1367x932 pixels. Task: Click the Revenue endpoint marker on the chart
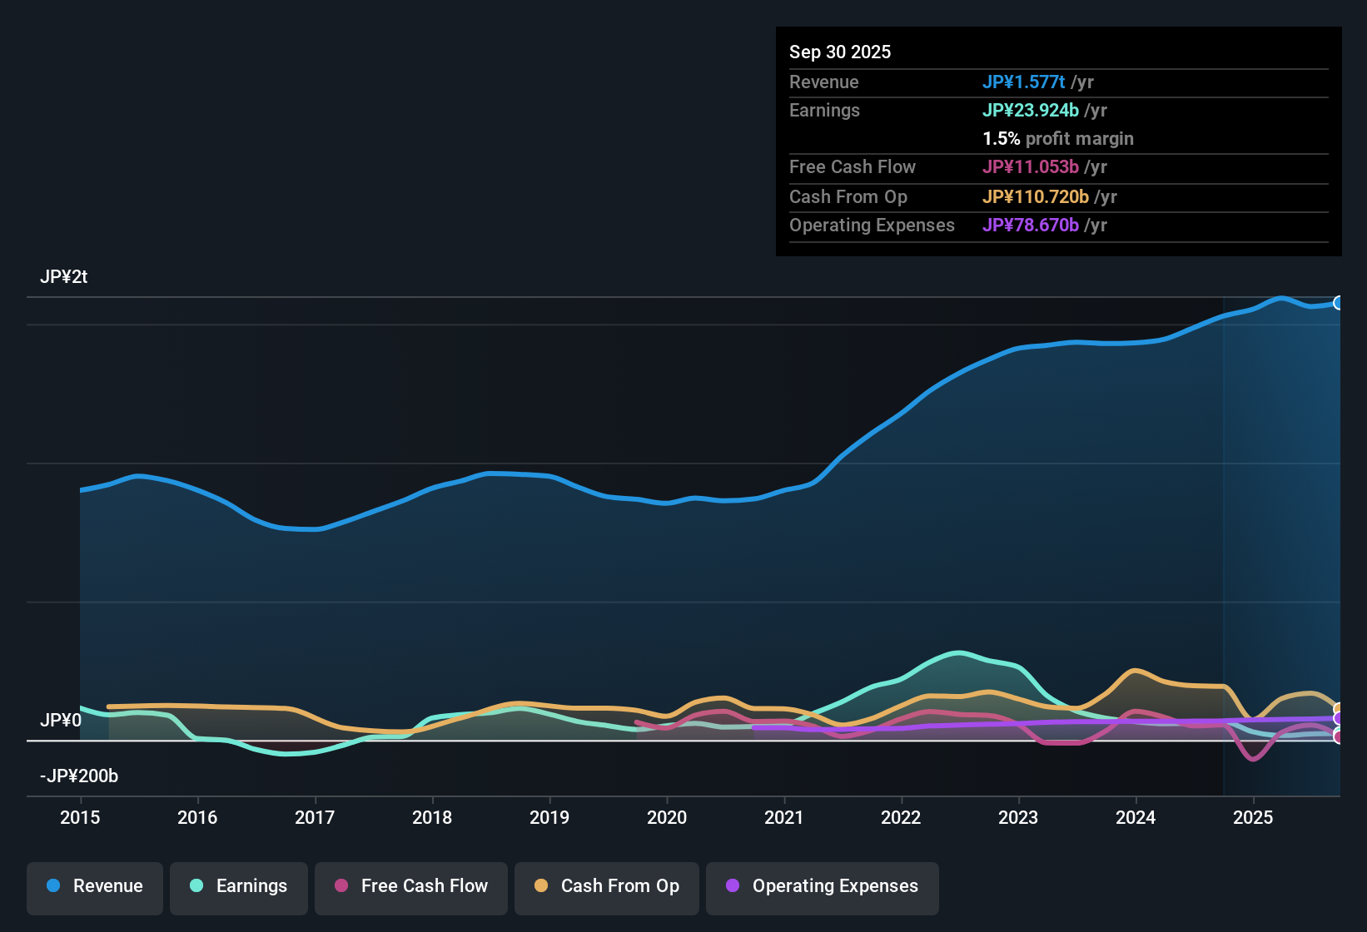pyautogui.click(x=1339, y=302)
